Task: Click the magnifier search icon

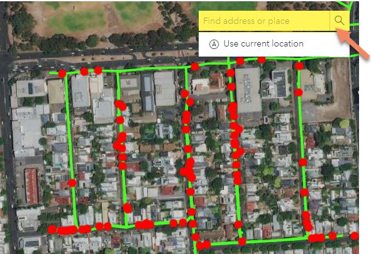Action: [340, 21]
